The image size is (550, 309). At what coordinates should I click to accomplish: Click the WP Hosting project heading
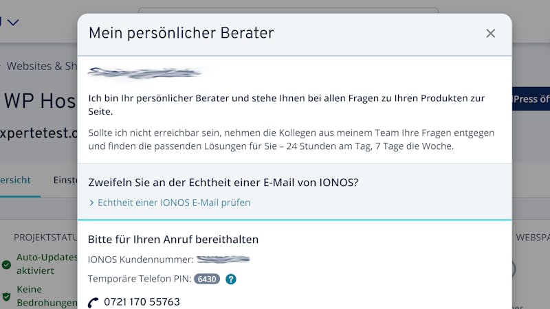click(40, 101)
